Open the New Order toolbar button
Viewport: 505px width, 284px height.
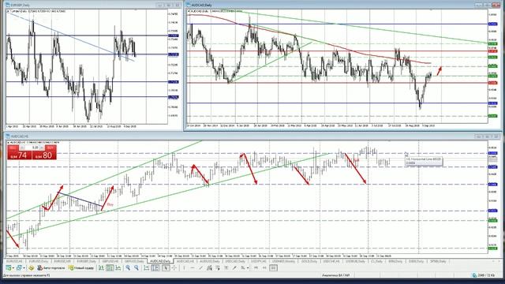coord(81,268)
